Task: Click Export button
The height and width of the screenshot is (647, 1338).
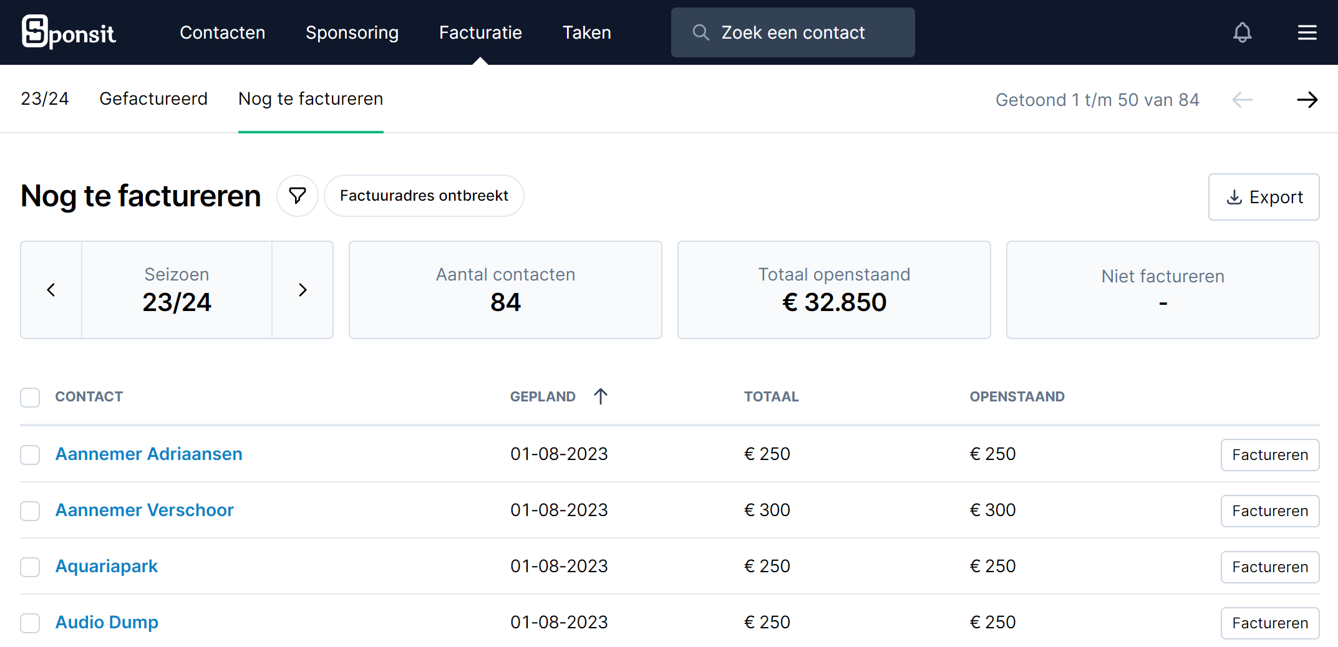Action: point(1263,197)
